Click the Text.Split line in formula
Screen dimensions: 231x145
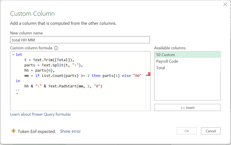[54, 65]
